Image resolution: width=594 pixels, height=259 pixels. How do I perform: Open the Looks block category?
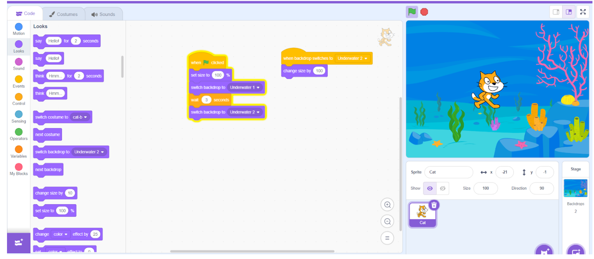pos(19,47)
